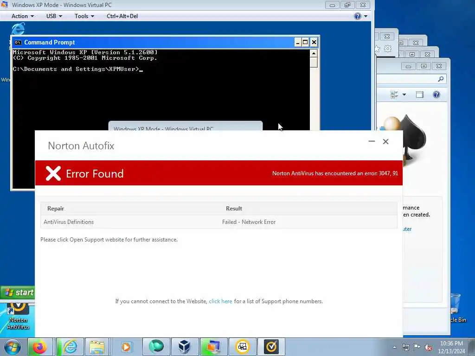Click the muted volume tray icon
This screenshot has height=356, width=475.
coord(428,348)
